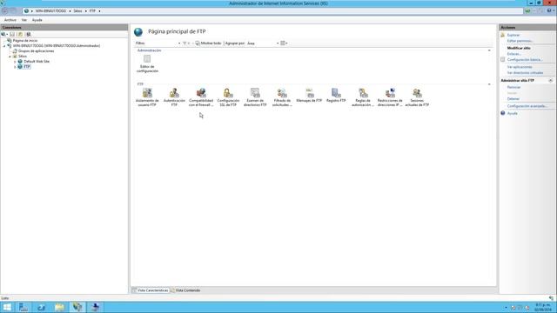Click the taskbar clock and date
This screenshot has height=313, width=557.
(543, 307)
